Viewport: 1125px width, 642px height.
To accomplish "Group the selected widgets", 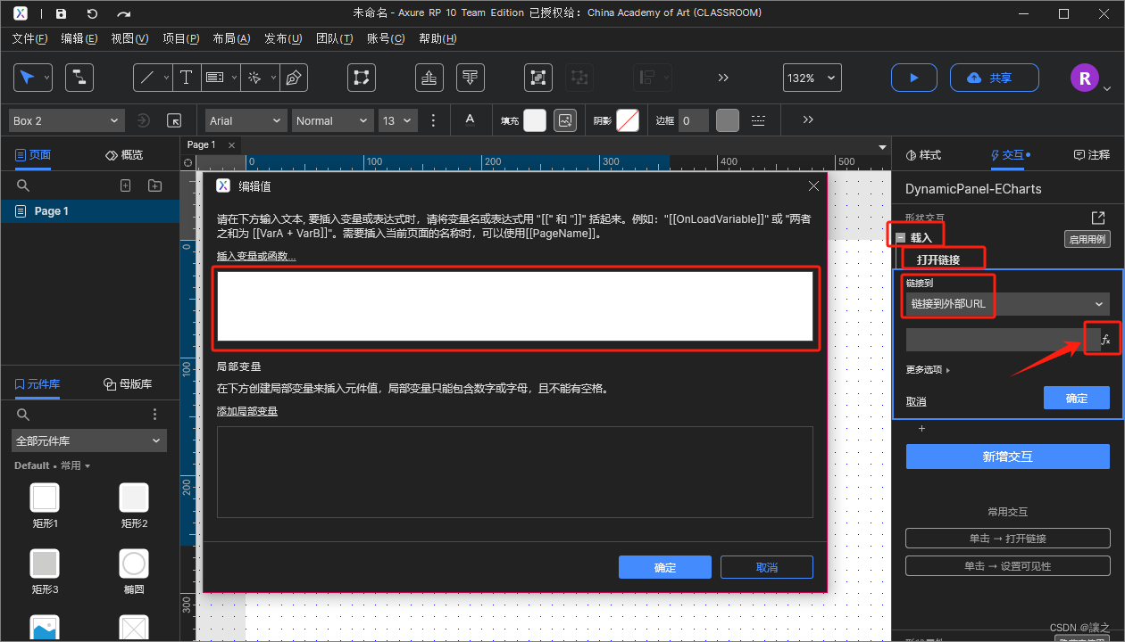I will [537, 78].
